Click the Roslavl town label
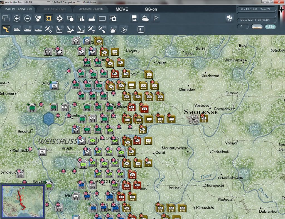285x219 pixels. (x=225, y=199)
